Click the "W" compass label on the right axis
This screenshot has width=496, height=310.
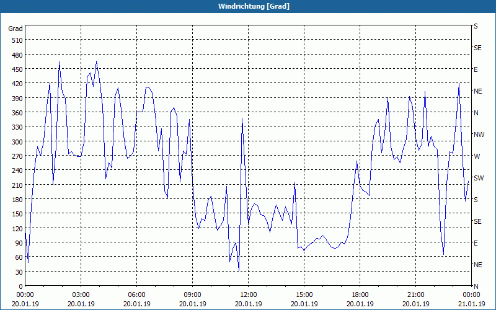(477, 156)
